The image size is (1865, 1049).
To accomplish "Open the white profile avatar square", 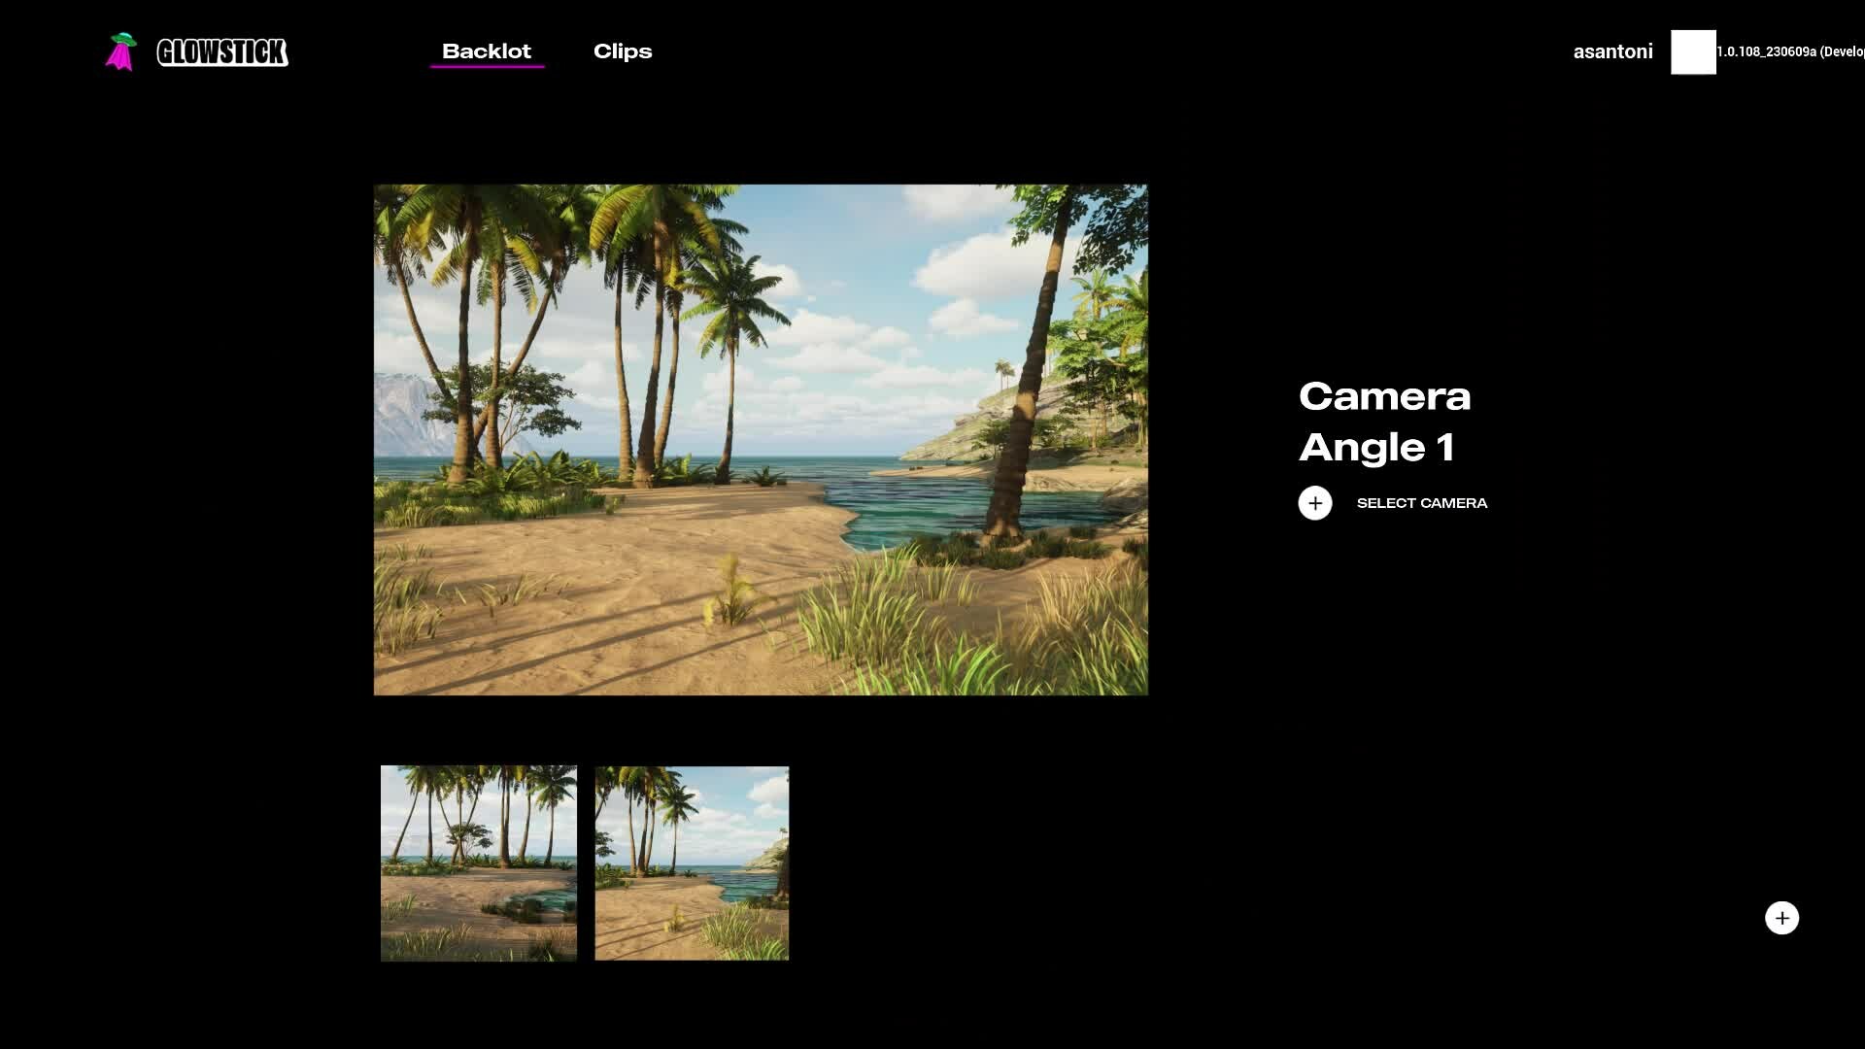I will tap(1693, 52).
